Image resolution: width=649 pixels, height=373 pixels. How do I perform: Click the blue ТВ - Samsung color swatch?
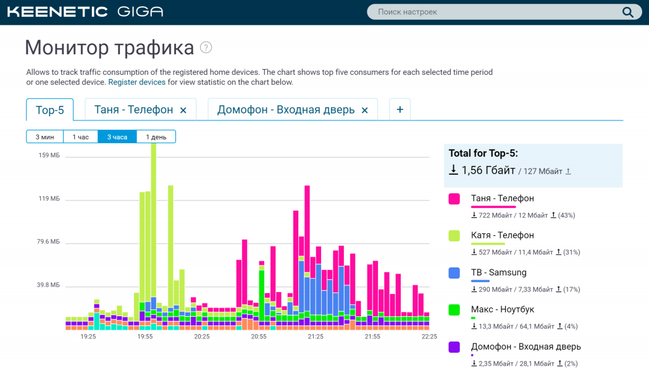tap(454, 272)
